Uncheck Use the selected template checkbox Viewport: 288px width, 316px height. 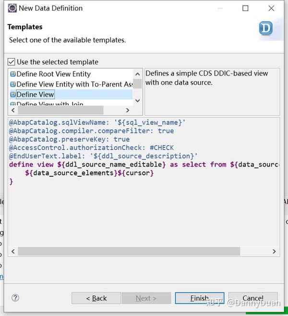12,62
